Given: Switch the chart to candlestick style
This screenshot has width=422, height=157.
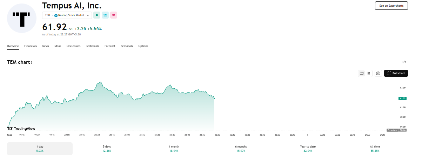Looking at the screenshot, I should click(369, 73).
